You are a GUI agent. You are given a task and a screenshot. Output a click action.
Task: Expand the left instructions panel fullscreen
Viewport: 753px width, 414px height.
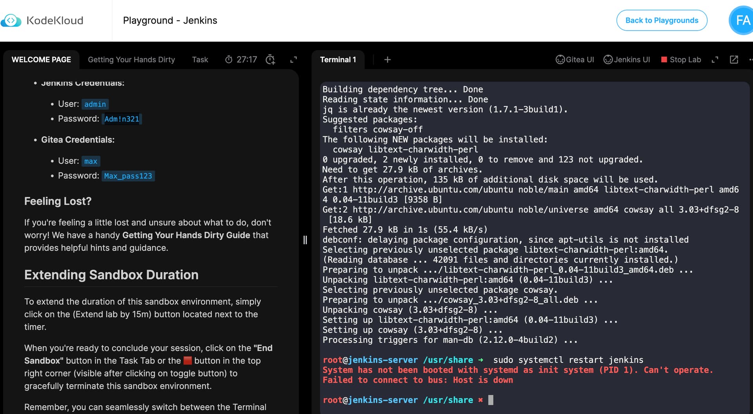293,60
